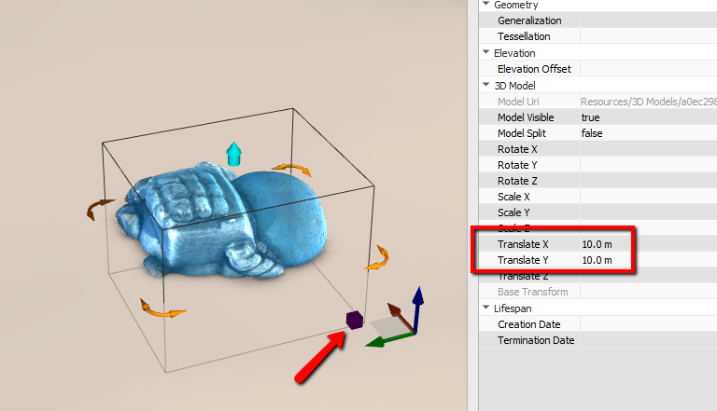Click the orange rotate arrow at bottom left
The width and height of the screenshot is (717, 411).
click(x=162, y=308)
